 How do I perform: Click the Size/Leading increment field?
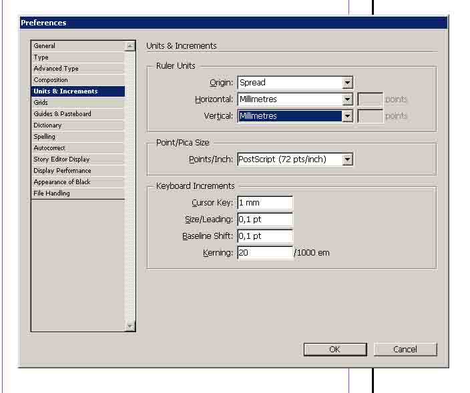point(265,220)
